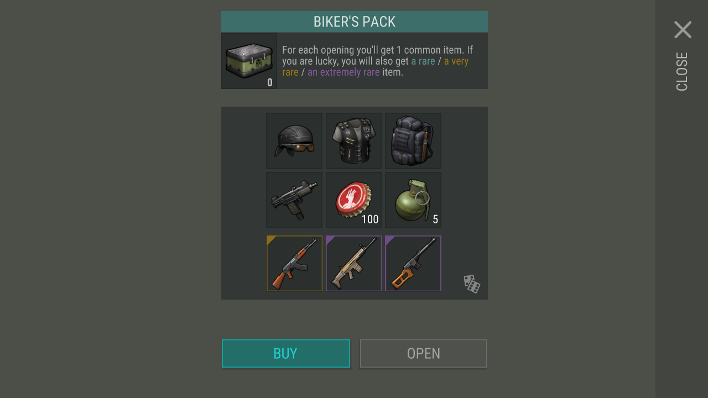Close the pack window with the X
708x398 pixels.
tap(683, 29)
